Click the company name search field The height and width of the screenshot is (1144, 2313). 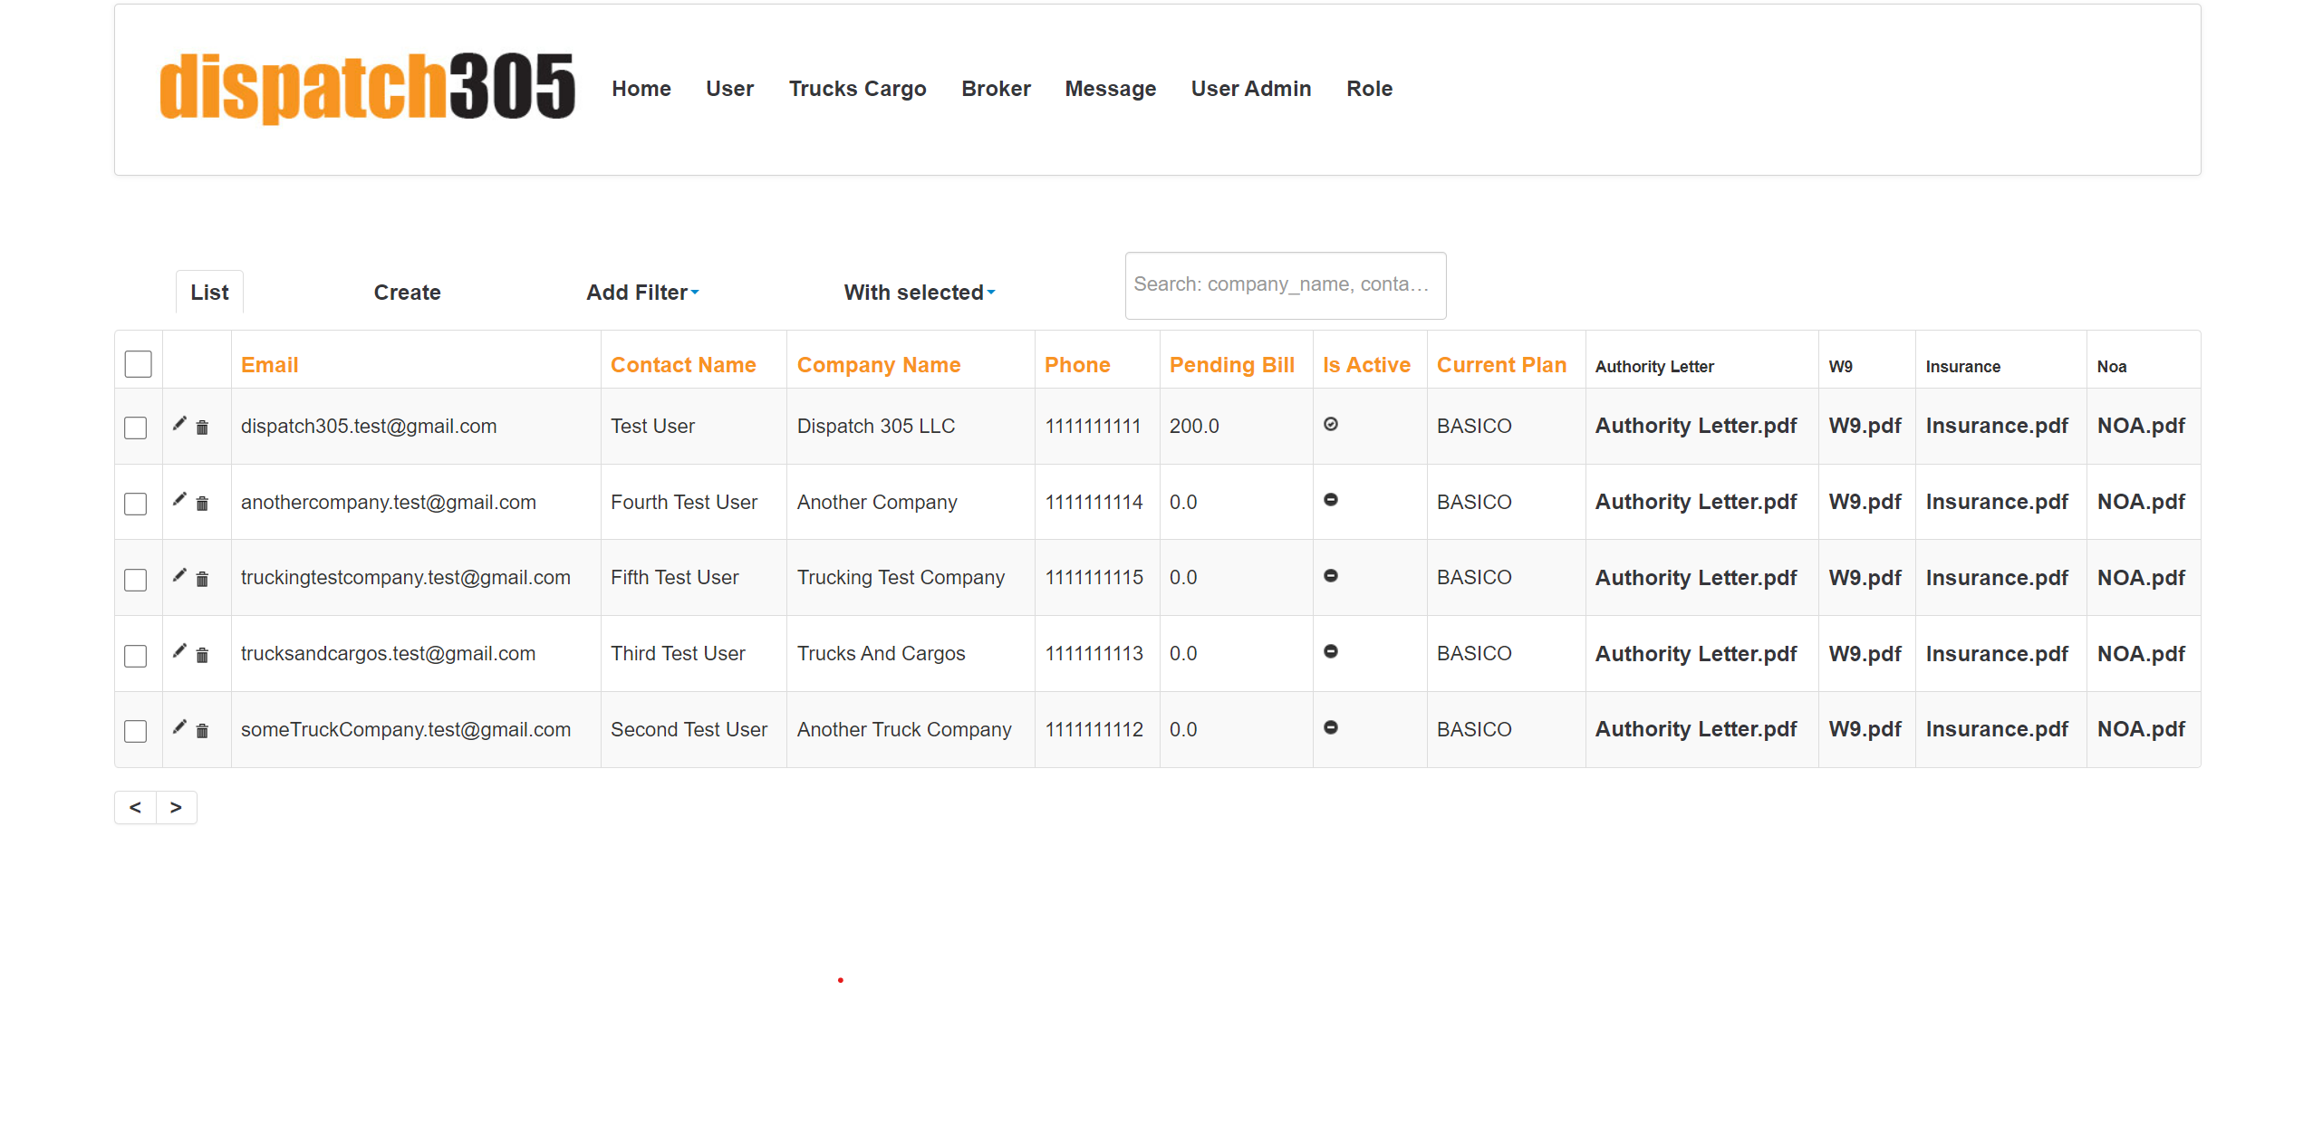(x=1285, y=285)
